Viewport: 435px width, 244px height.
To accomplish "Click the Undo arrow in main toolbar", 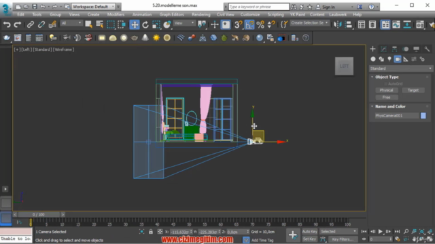I will coord(7,24).
